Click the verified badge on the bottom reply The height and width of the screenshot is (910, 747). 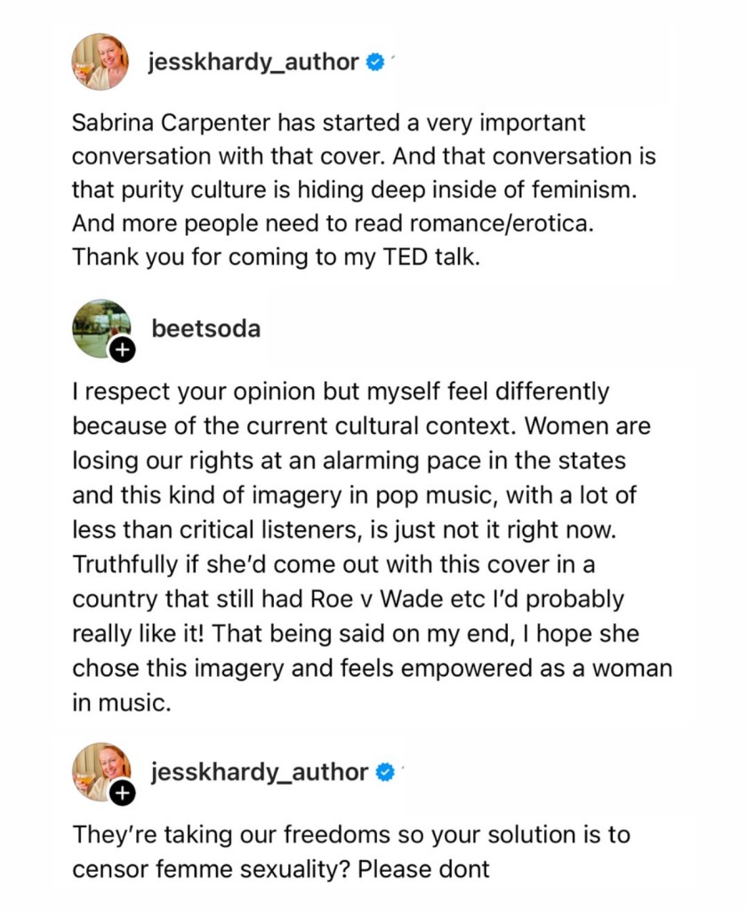tap(385, 772)
